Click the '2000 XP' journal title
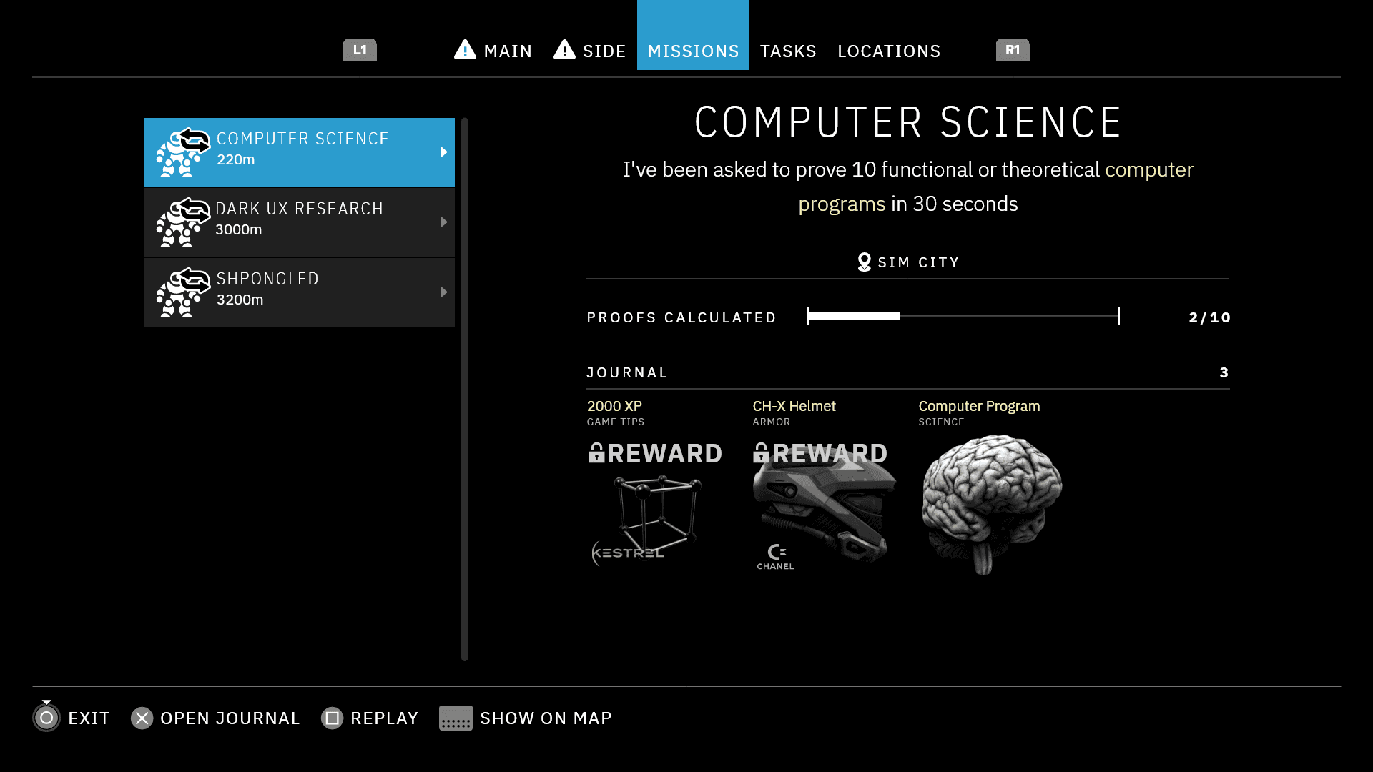1373x772 pixels. point(614,406)
